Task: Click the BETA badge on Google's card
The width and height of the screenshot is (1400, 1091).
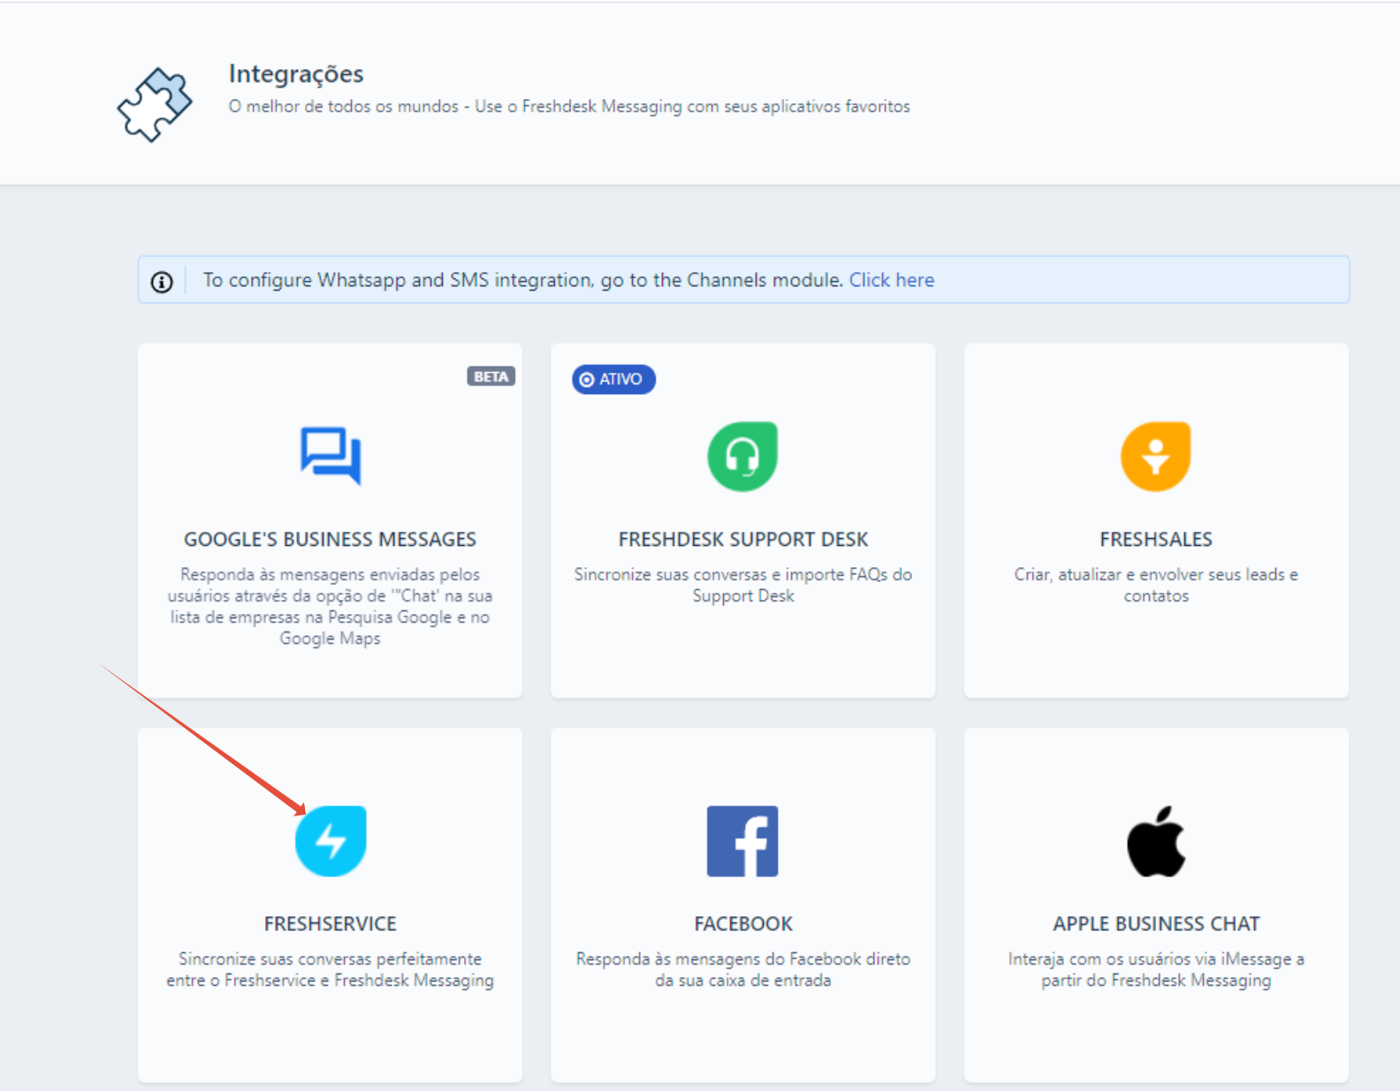Action: [x=491, y=376]
